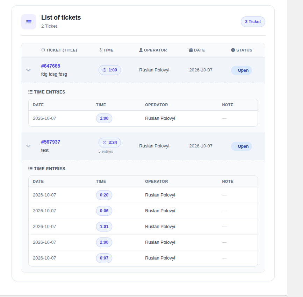Collapse ticket #647665 using its chevron
This screenshot has width=303, height=297.
tap(28, 70)
